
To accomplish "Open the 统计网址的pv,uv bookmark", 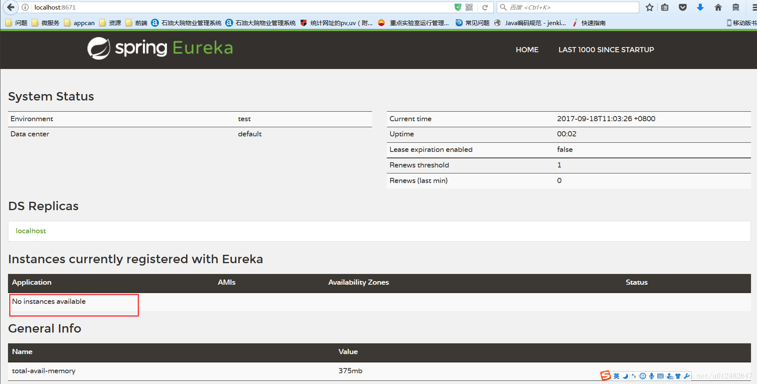I will click(x=337, y=23).
